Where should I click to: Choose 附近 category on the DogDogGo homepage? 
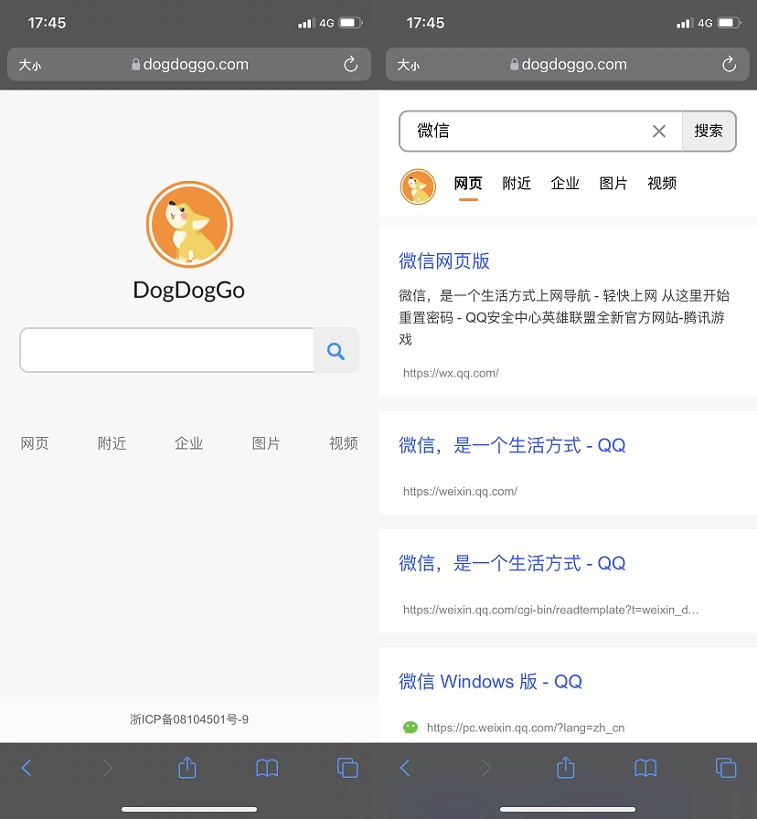click(112, 443)
